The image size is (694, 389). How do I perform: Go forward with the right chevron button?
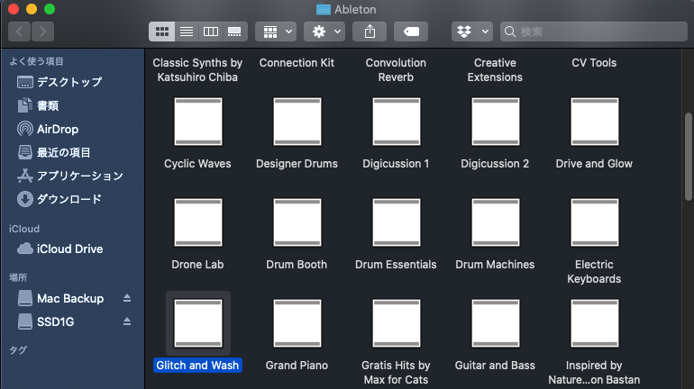coord(42,32)
